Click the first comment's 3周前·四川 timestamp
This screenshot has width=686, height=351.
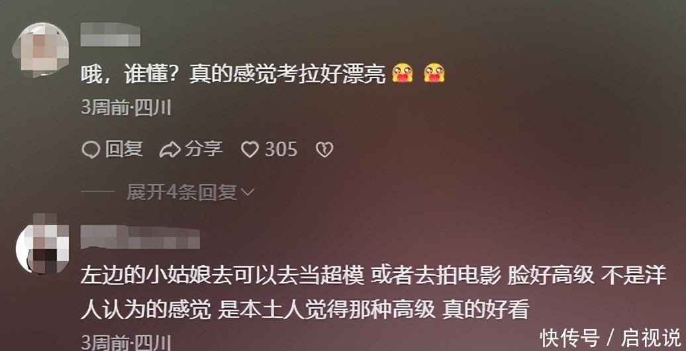tap(126, 108)
